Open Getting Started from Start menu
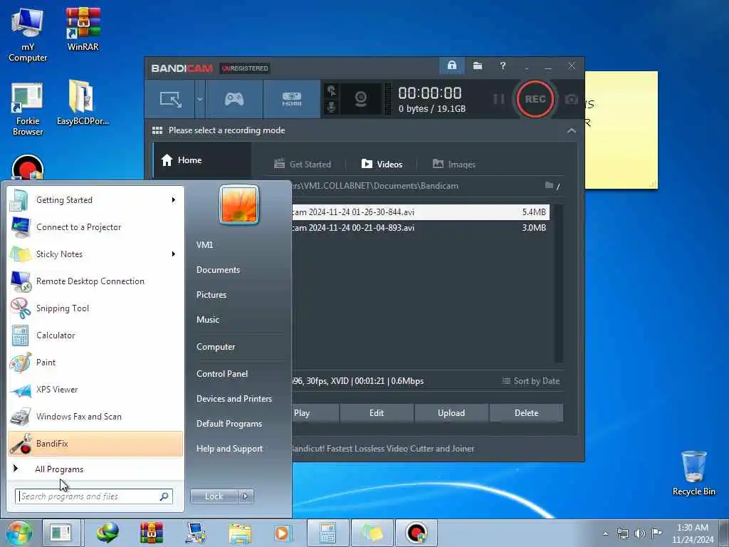 (95, 200)
